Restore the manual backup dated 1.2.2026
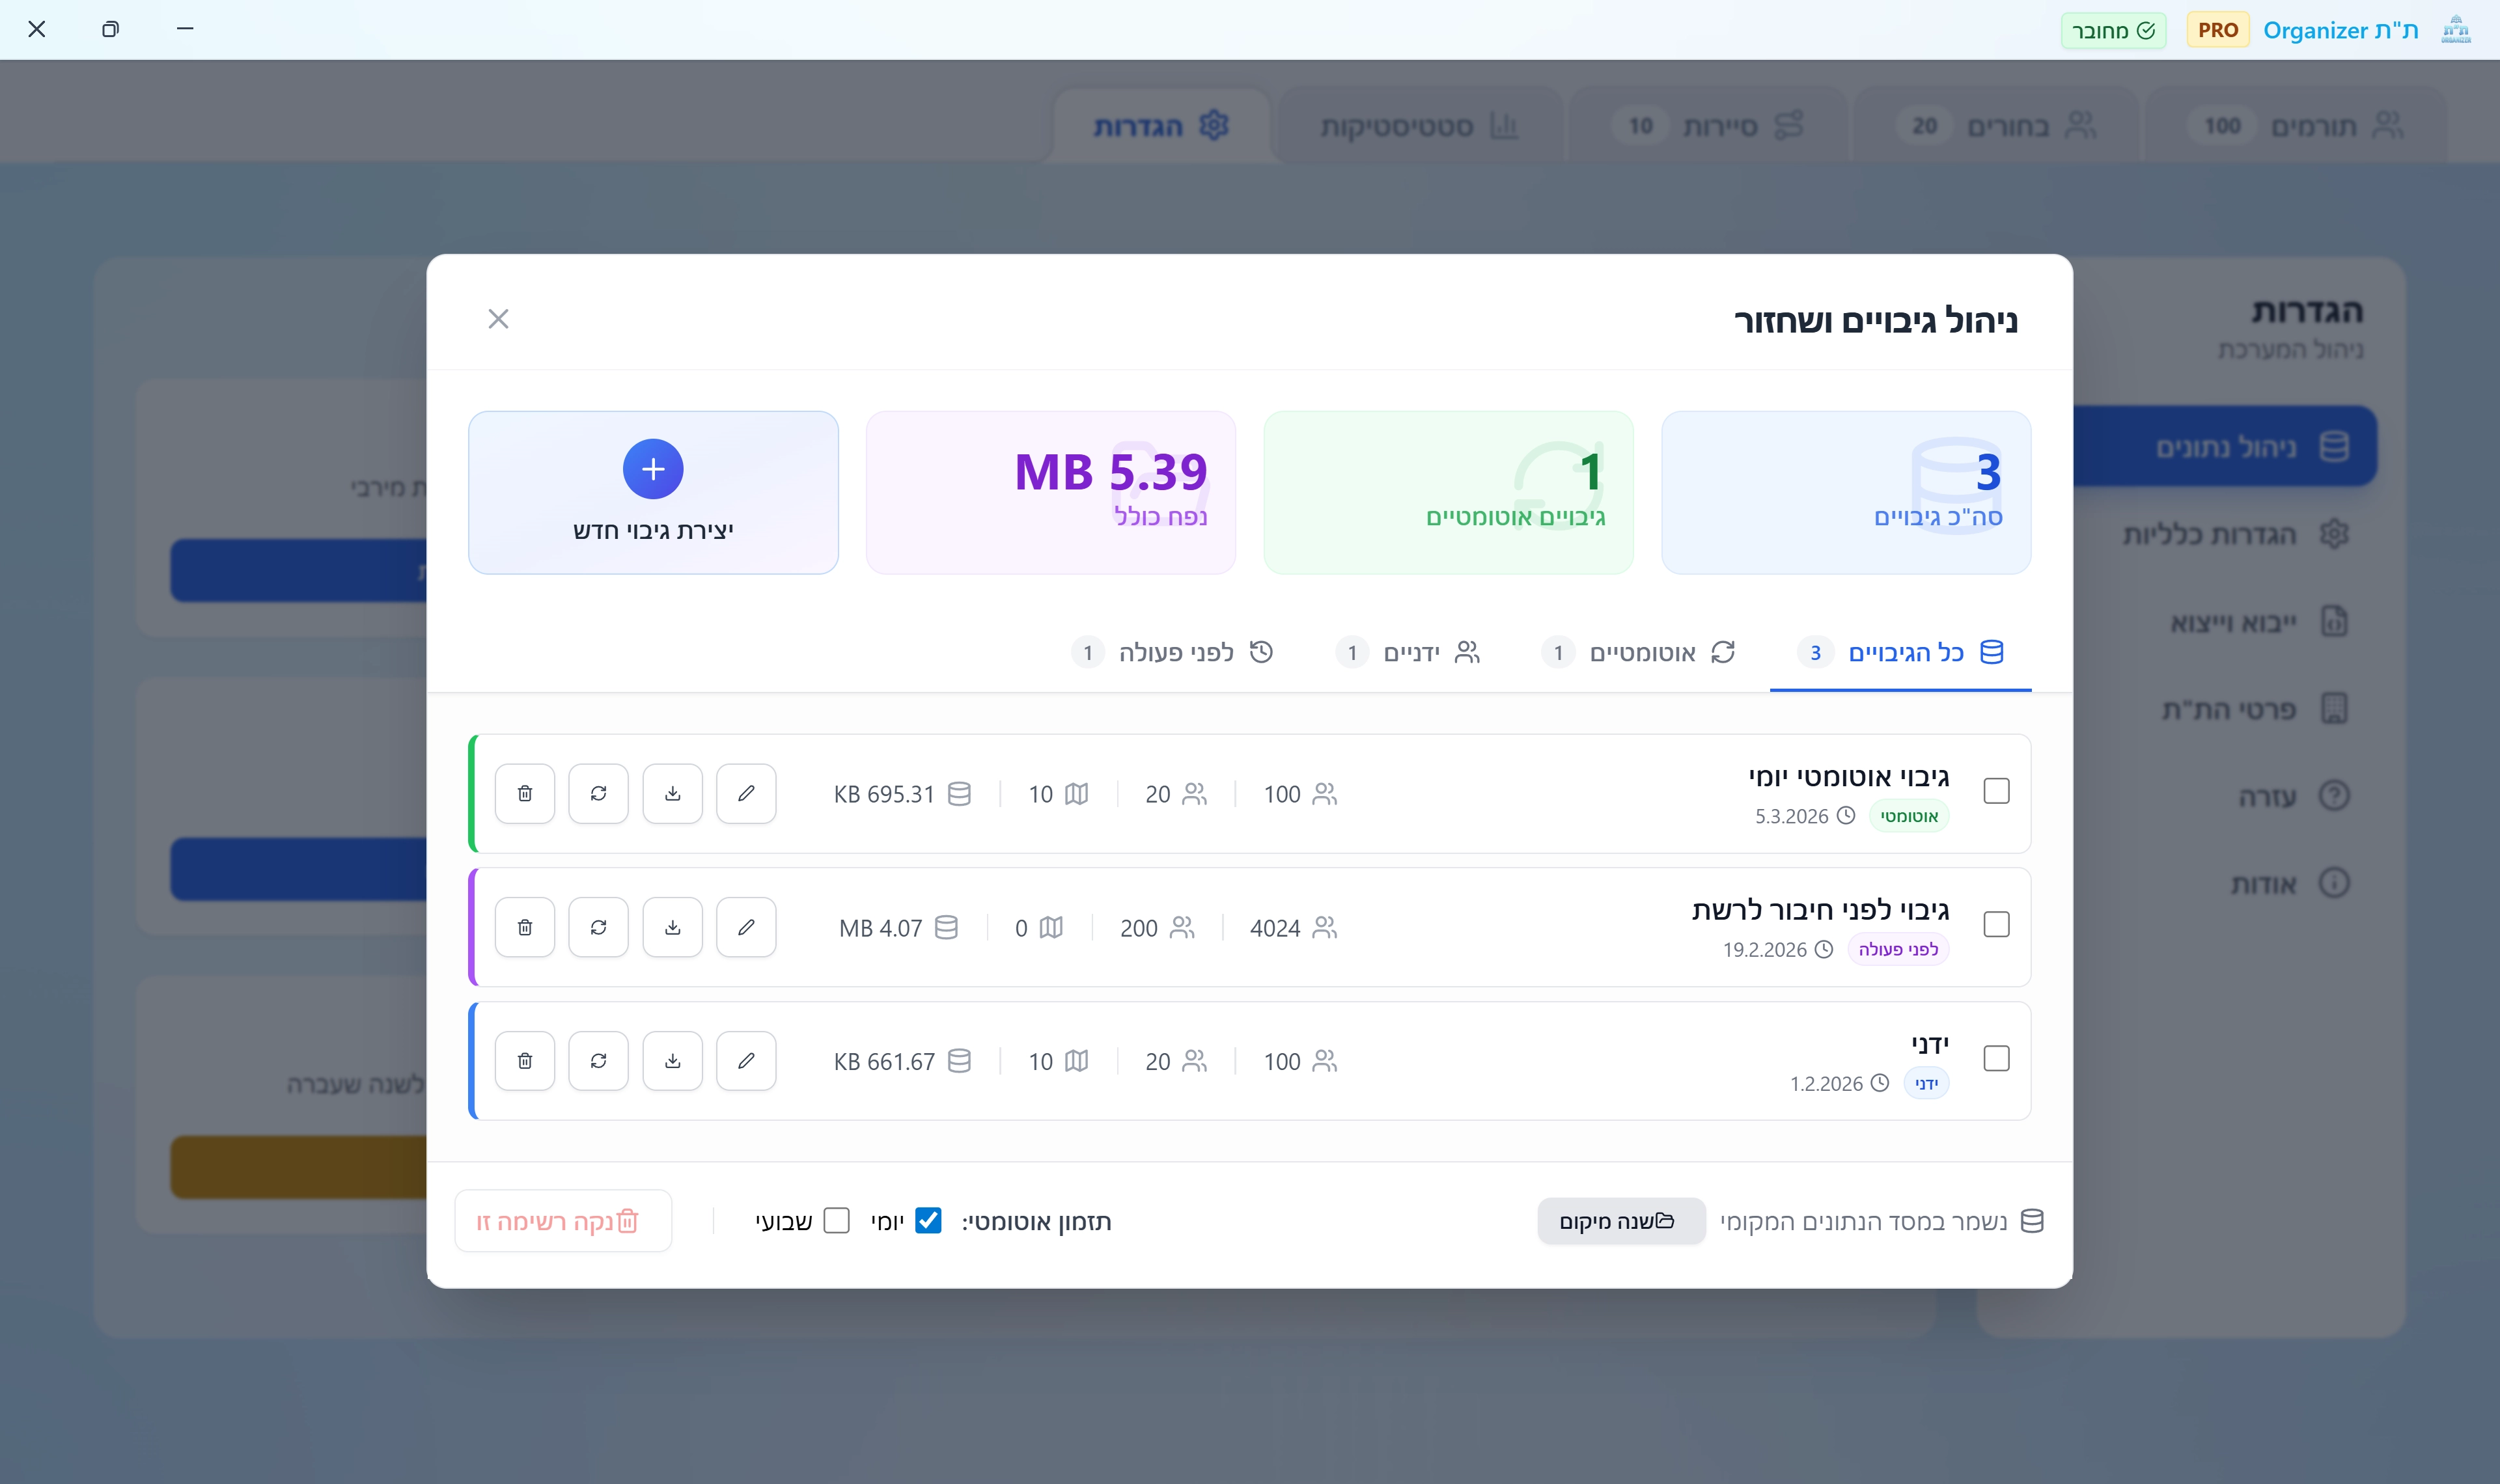This screenshot has height=1484, width=2500. [x=598, y=1061]
